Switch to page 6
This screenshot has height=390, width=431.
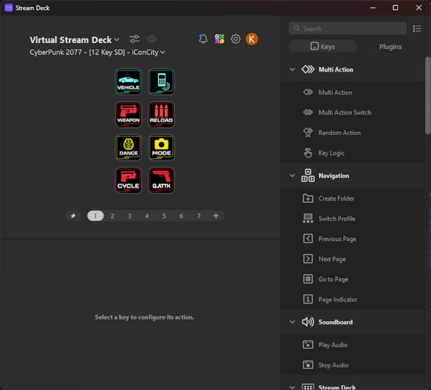coord(182,216)
